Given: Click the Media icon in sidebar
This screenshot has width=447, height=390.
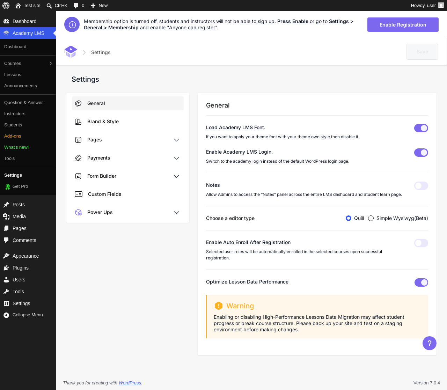Looking at the screenshot, I should coord(6,216).
